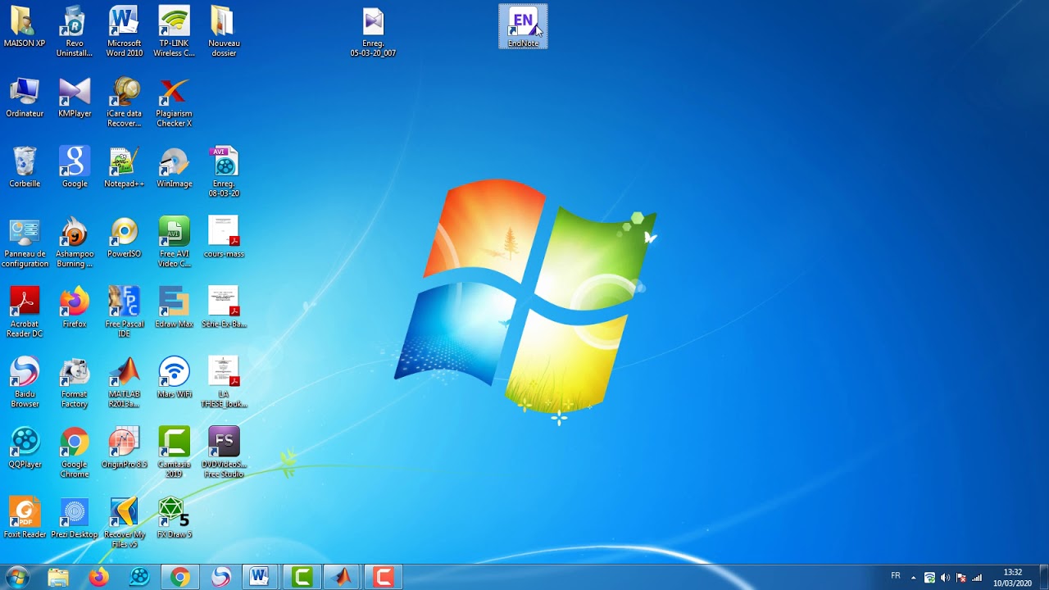Select Free Pascal IDE icon
The width and height of the screenshot is (1049, 590).
tap(125, 312)
